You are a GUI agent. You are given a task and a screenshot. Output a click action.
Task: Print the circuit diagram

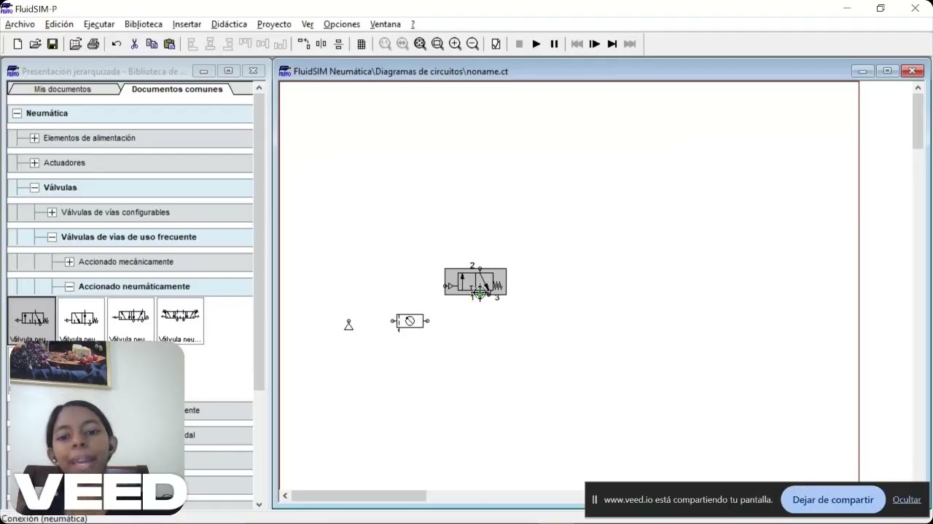93,44
